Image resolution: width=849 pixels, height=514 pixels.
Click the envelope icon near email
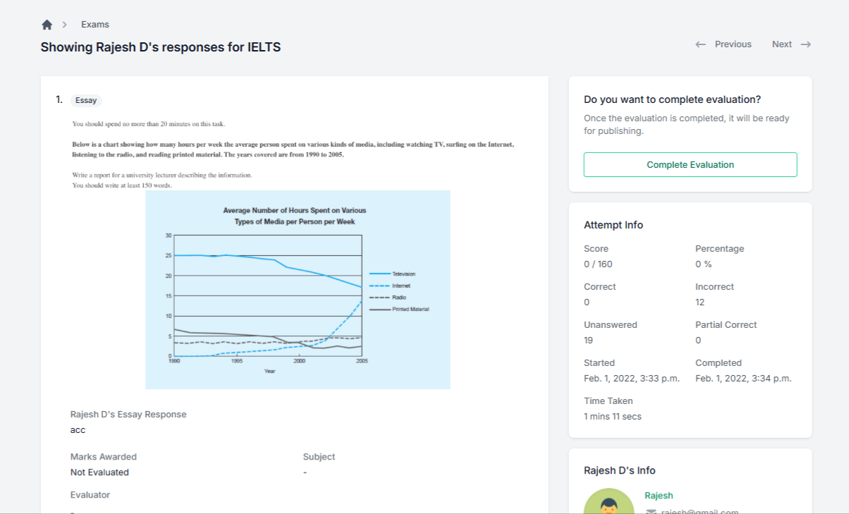click(x=651, y=512)
